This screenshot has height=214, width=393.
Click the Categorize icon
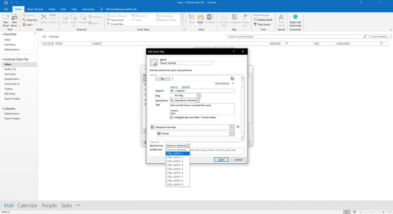(235, 17)
